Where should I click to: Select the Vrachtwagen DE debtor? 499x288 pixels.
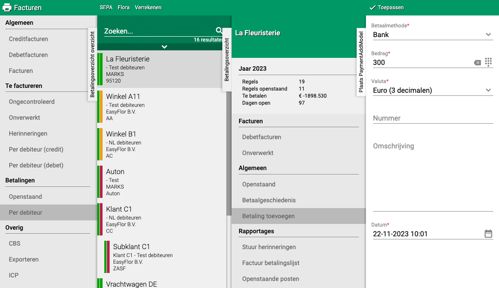(162, 283)
